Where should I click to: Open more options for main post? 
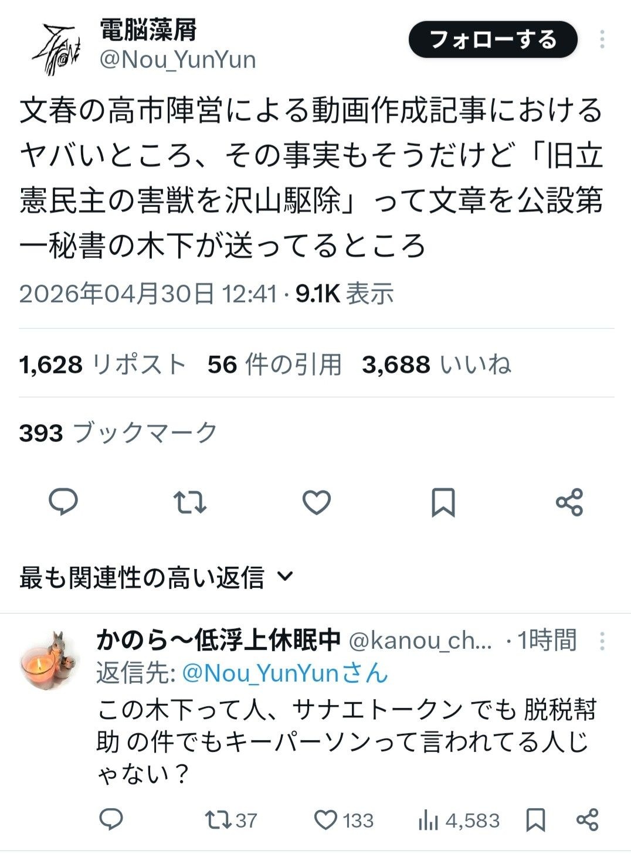coord(602,40)
